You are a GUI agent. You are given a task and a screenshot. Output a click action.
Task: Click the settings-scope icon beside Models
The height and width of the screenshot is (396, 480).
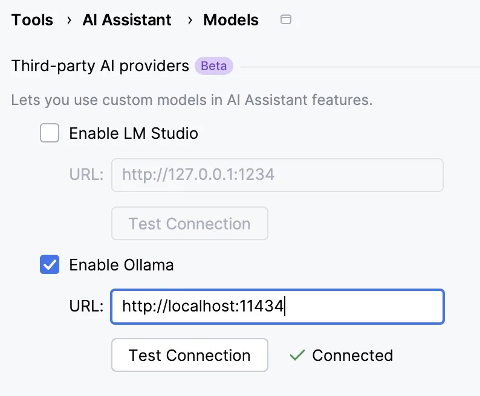pyautogui.click(x=287, y=20)
